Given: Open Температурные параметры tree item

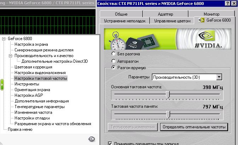Looking at the screenshot, I should [40, 107].
